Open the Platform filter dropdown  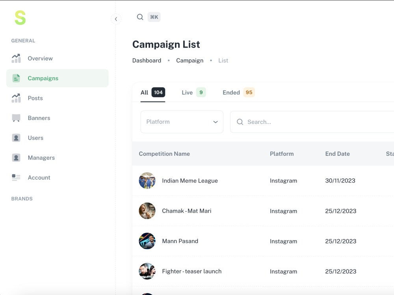pyautogui.click(x=182, y=122)
